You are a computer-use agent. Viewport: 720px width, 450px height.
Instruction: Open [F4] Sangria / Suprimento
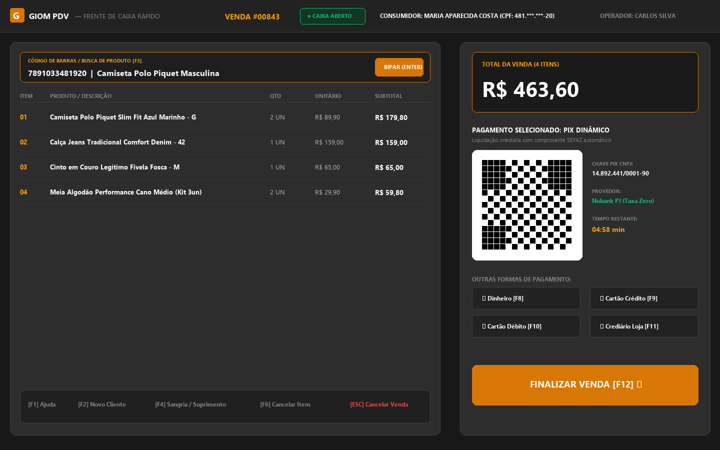pyautogui.click(x=190, y=404)
